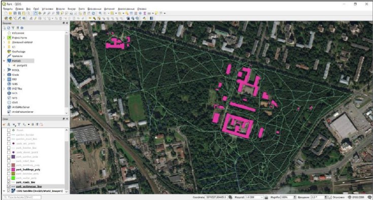Click the Sum statistics icon in toolbar
Image resolution: width=373 pixels, height=200 pixels.
(145, 13)
